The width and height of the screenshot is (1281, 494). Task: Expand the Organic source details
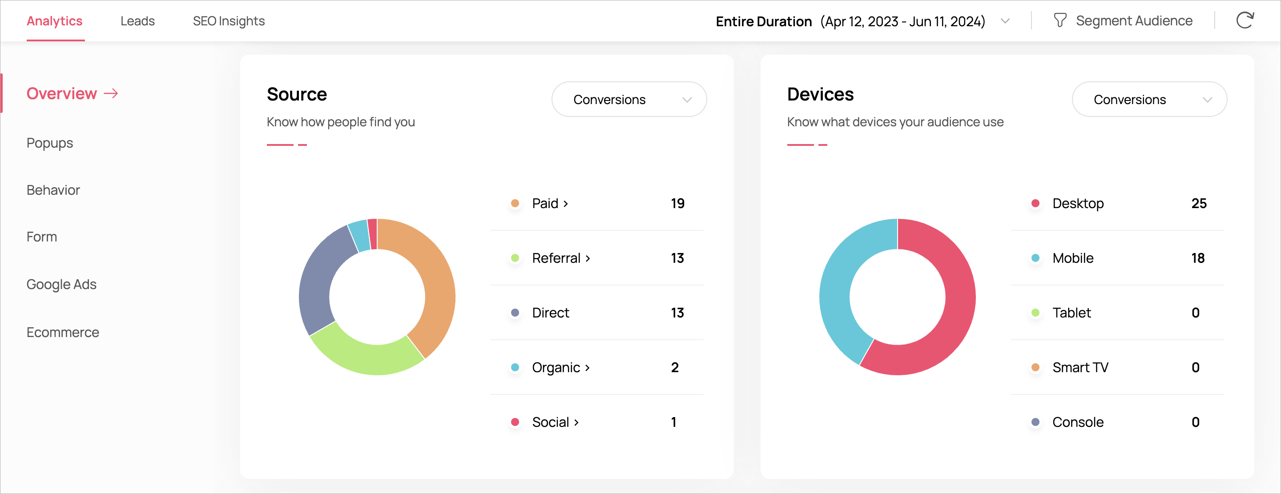pyautogui.click(x=587, y=368)
